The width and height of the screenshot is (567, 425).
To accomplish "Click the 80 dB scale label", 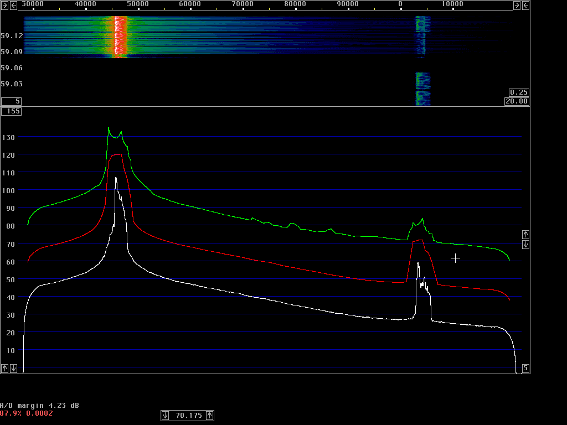I will click(x=11, y=226).
